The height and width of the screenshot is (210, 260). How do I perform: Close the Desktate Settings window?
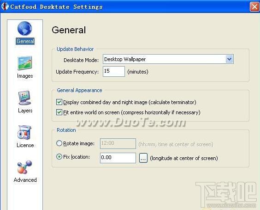(254, 7)
